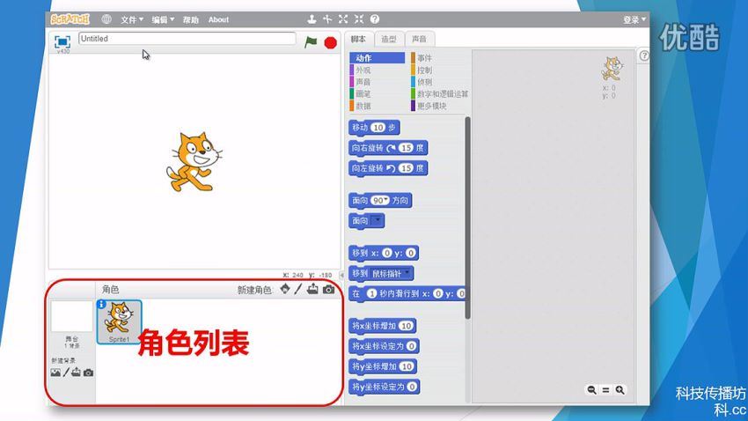
Task: Click the project title Untitled field
Action: (x=187, y=39)
